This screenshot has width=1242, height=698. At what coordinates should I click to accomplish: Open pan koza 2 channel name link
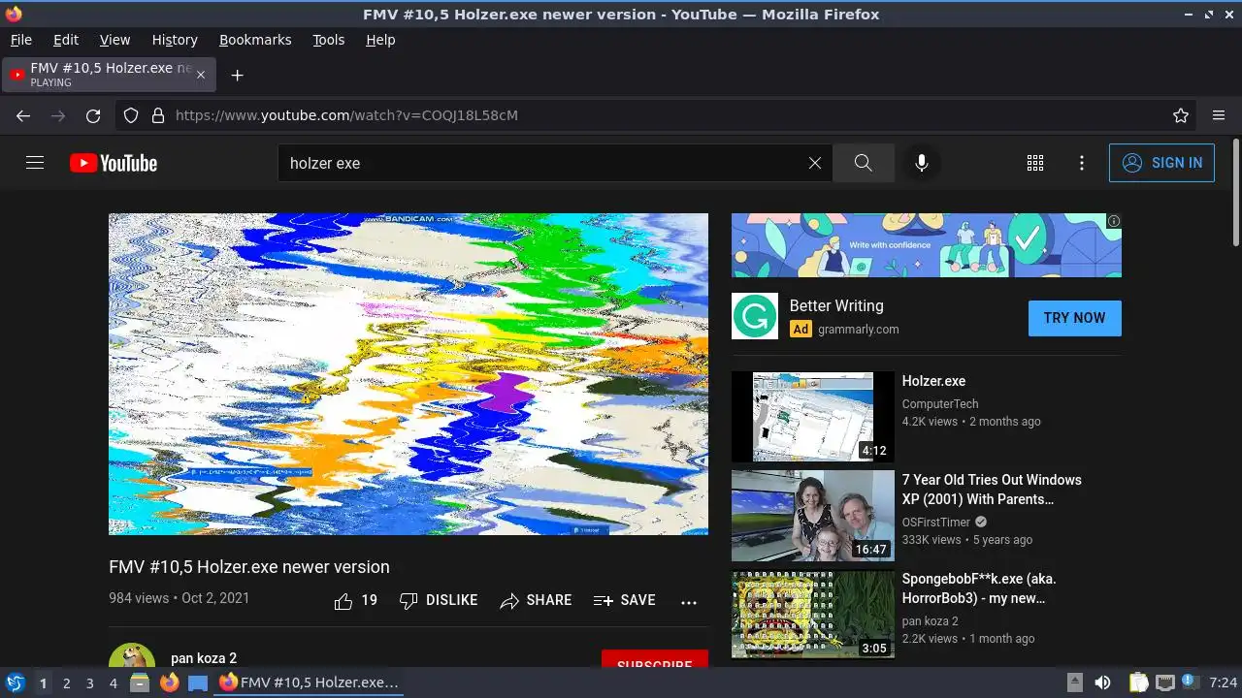tap(204, 658)
